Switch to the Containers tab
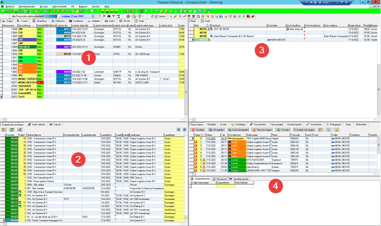381x226 pixels. [76, 21]
